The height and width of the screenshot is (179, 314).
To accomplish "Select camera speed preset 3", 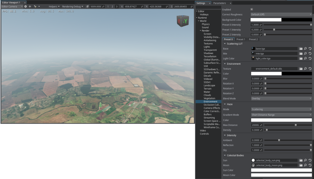I will pyautogui.click(x=116, y=6).
